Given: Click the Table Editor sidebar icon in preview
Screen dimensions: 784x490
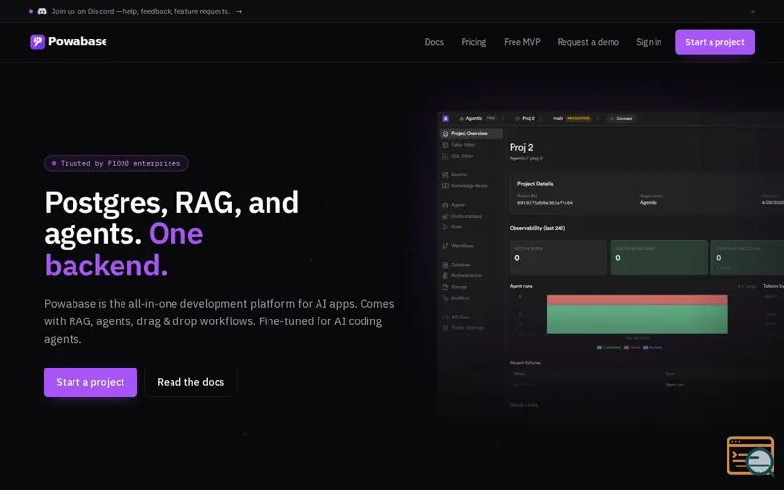Looking at the screenshot, I should pyautogui.click(x=445, y=145).
